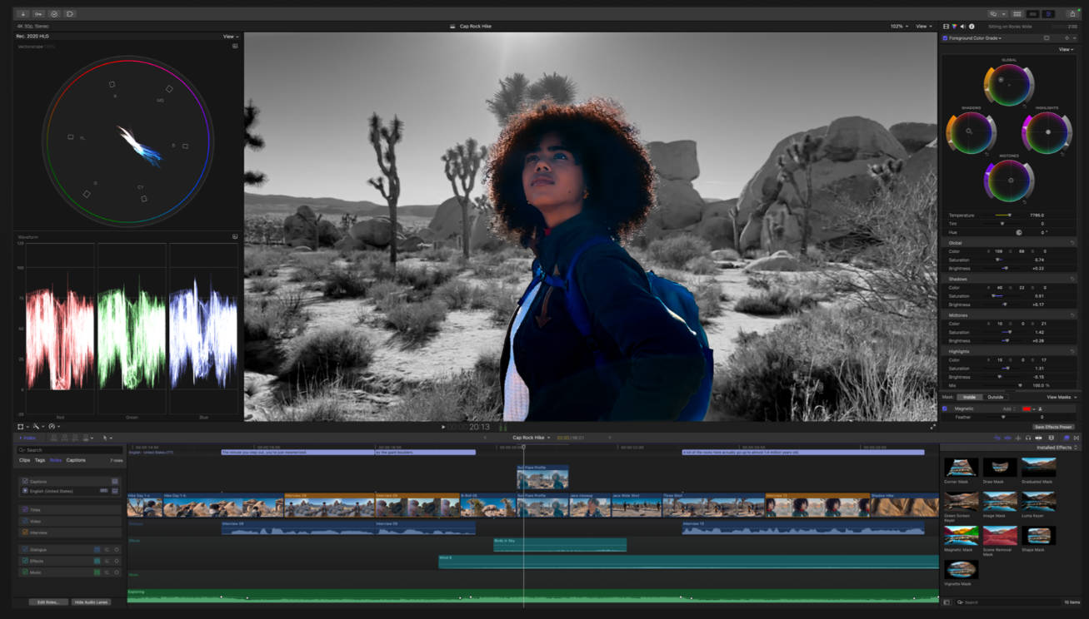The image size is (1089, 619).
Task: Switch to the Audio inspector speaker icon
Action: [x=963, y=27]
